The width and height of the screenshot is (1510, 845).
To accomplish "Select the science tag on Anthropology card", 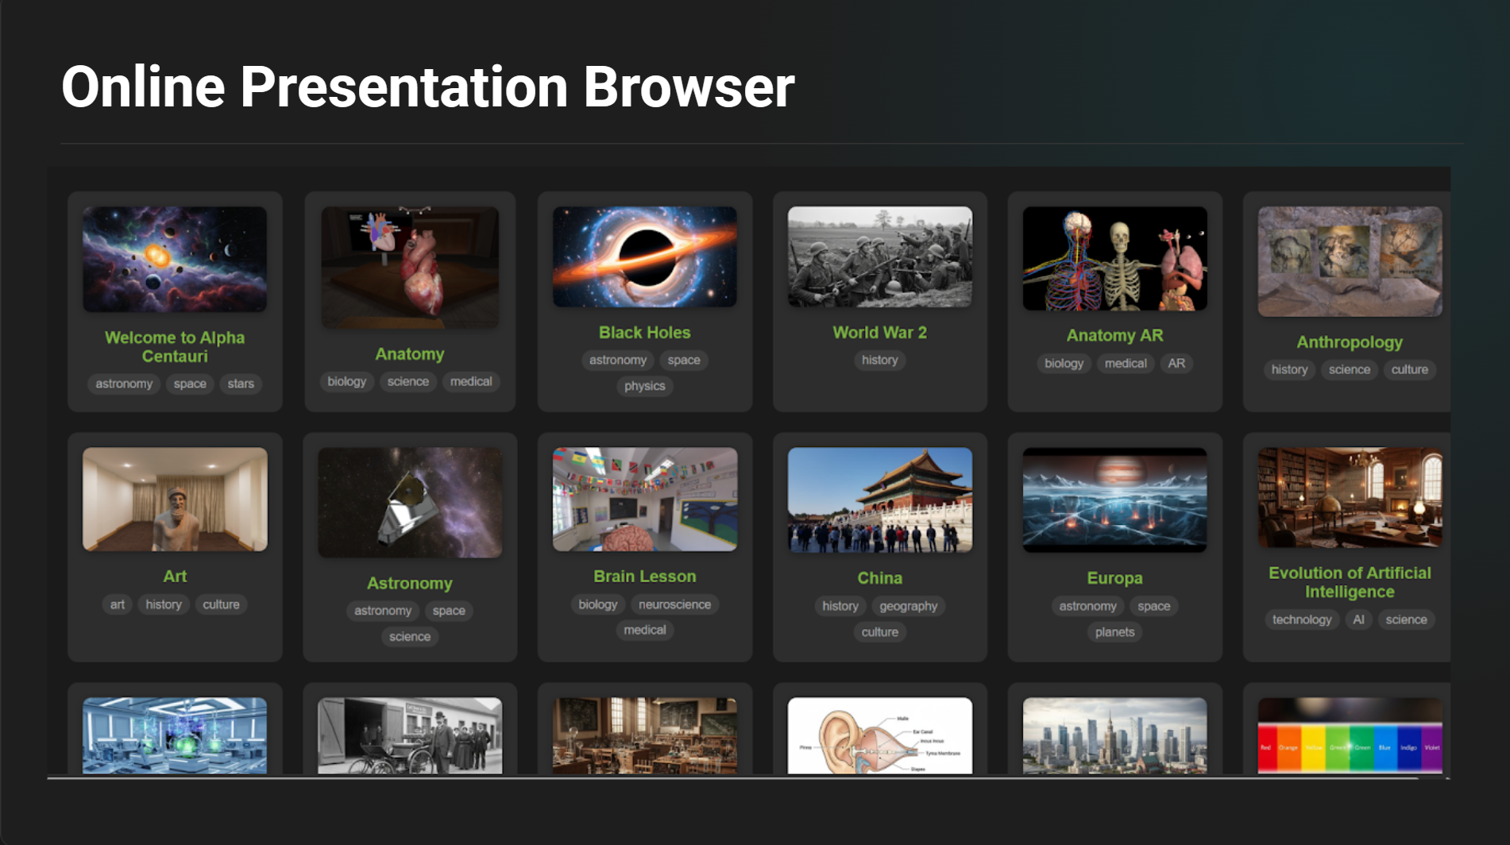I will (1350, 369).
